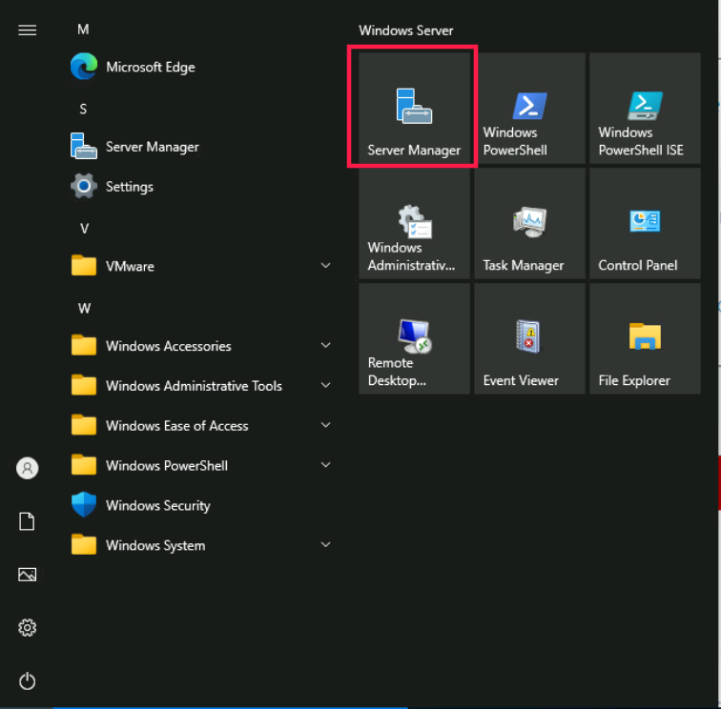Image resolution: width=721 pixels, height=709 pixels.
Task: Jump to letter V section header
Action: point(84,229)
